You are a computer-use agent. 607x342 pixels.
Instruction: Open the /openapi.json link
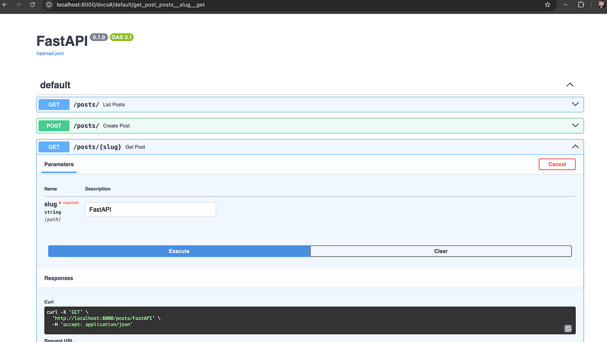(50, 53)
